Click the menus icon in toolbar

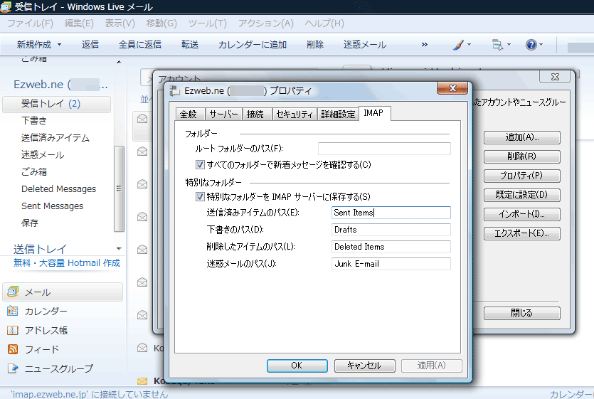(497, 45)
